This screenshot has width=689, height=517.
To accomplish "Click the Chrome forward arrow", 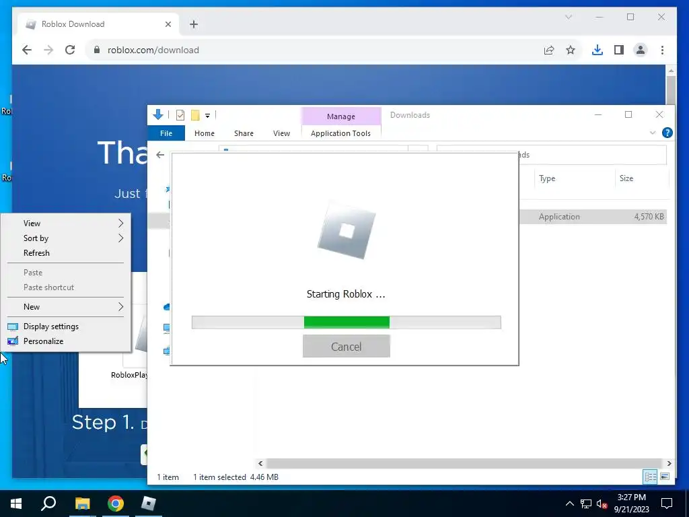I will (x=48, y=50).
